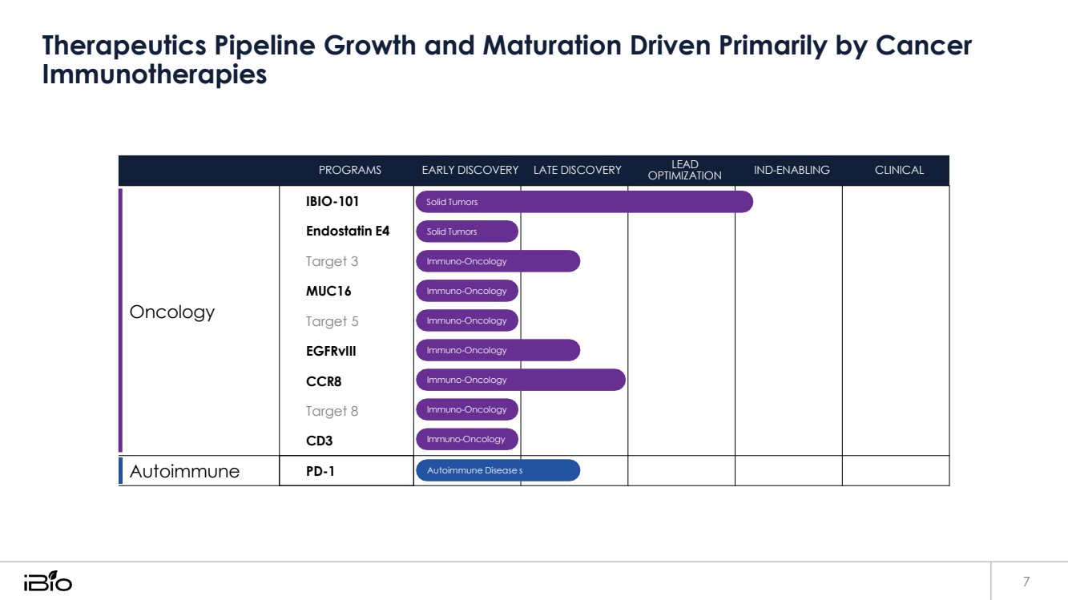The image size is (1068, 600).
Task: Click the CCR8 Immuno-Oncology bar
Action: 520,380
